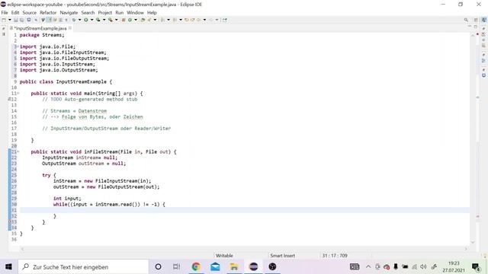Open File Explorer from the taskbar
Viewport: 488px width, 274px height.
click(x=234, y=267)
